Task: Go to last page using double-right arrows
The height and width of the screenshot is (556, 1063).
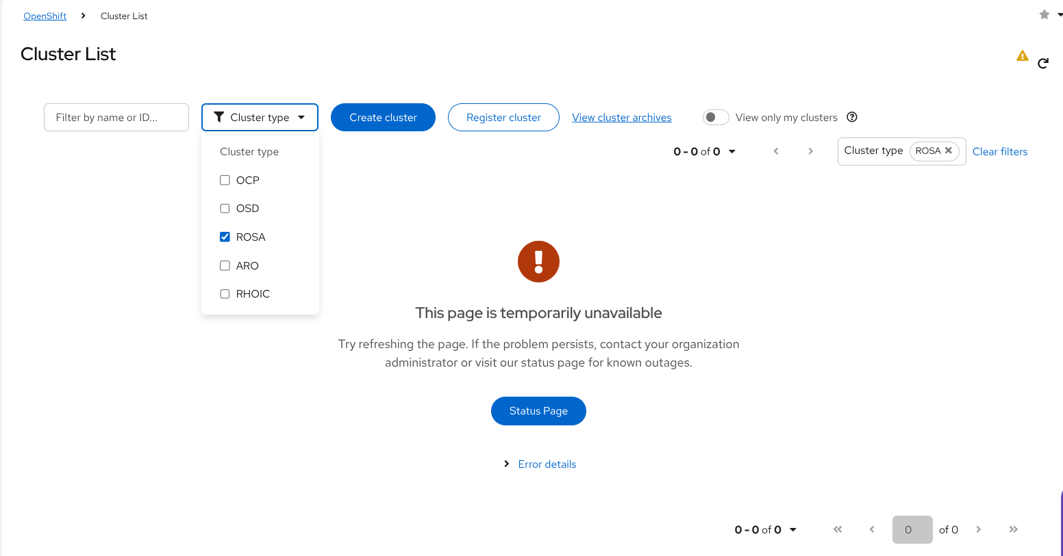Action: coord(1013,529)
